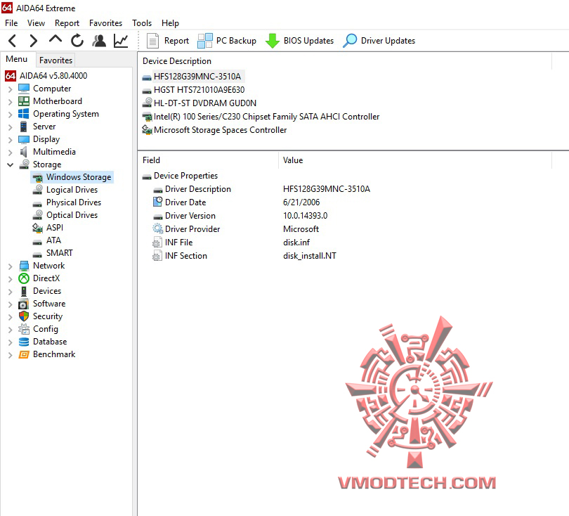Select the Display monitor icon in tree
Screen dimensions: 569x516
(24, 139)
